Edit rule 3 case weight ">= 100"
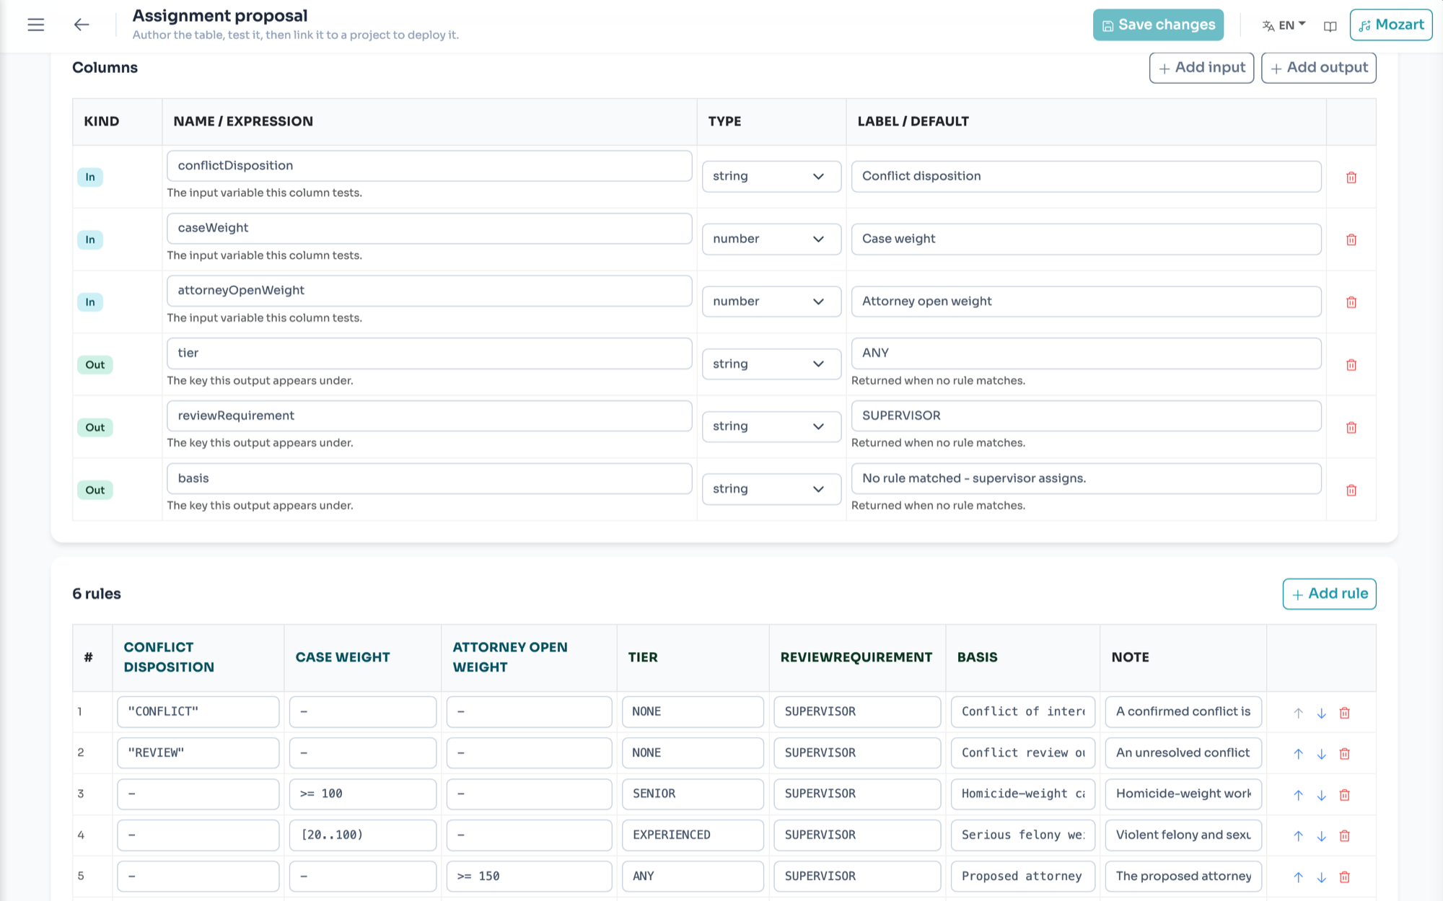This screenshot has width=1443, height=901. pyautogui.click(x=363, y=794)
